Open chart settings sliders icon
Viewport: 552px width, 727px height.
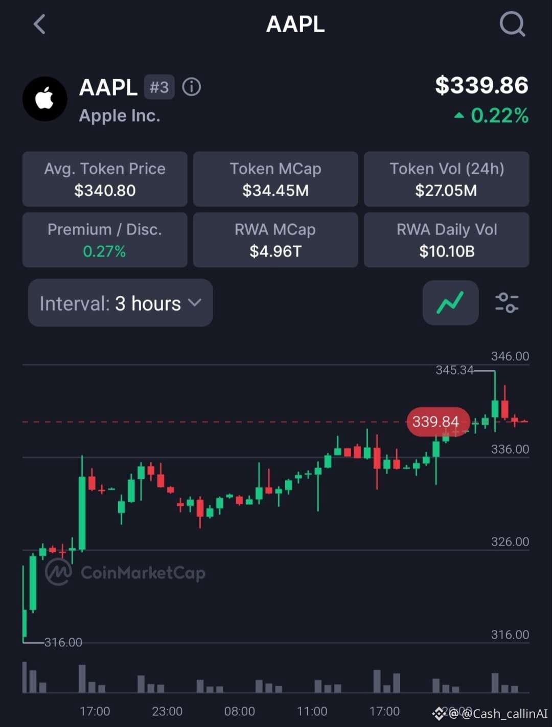point(507,302)
